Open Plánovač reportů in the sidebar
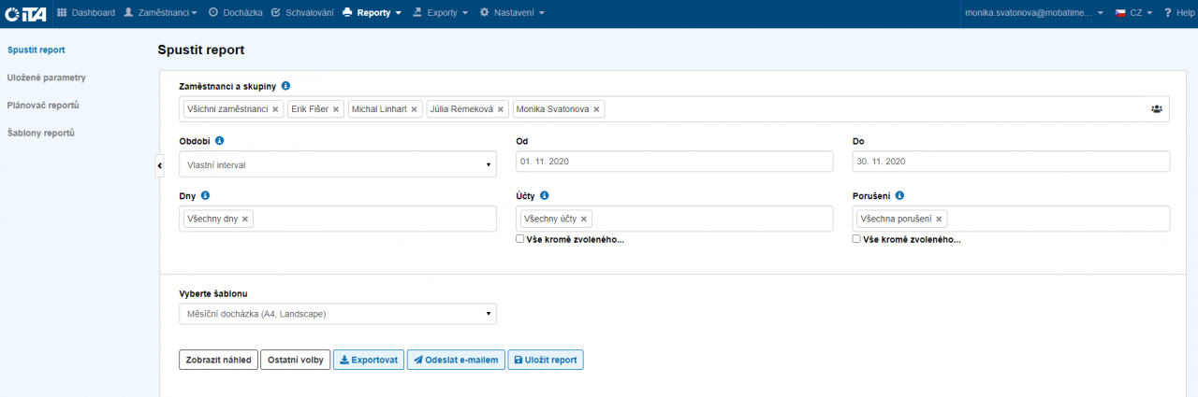This screenshot has height=397, width=1198. pyautogui.click(x=43, y=105)
